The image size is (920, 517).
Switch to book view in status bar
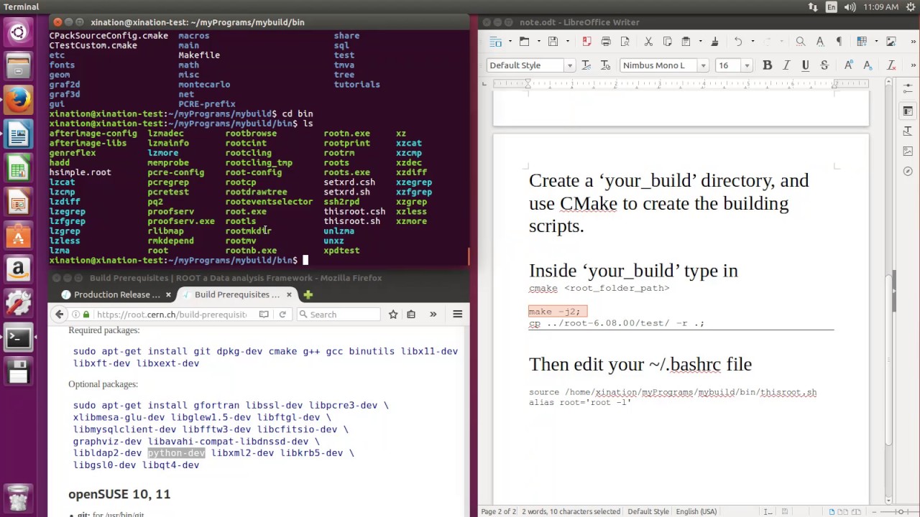click(x=856, y=511)
